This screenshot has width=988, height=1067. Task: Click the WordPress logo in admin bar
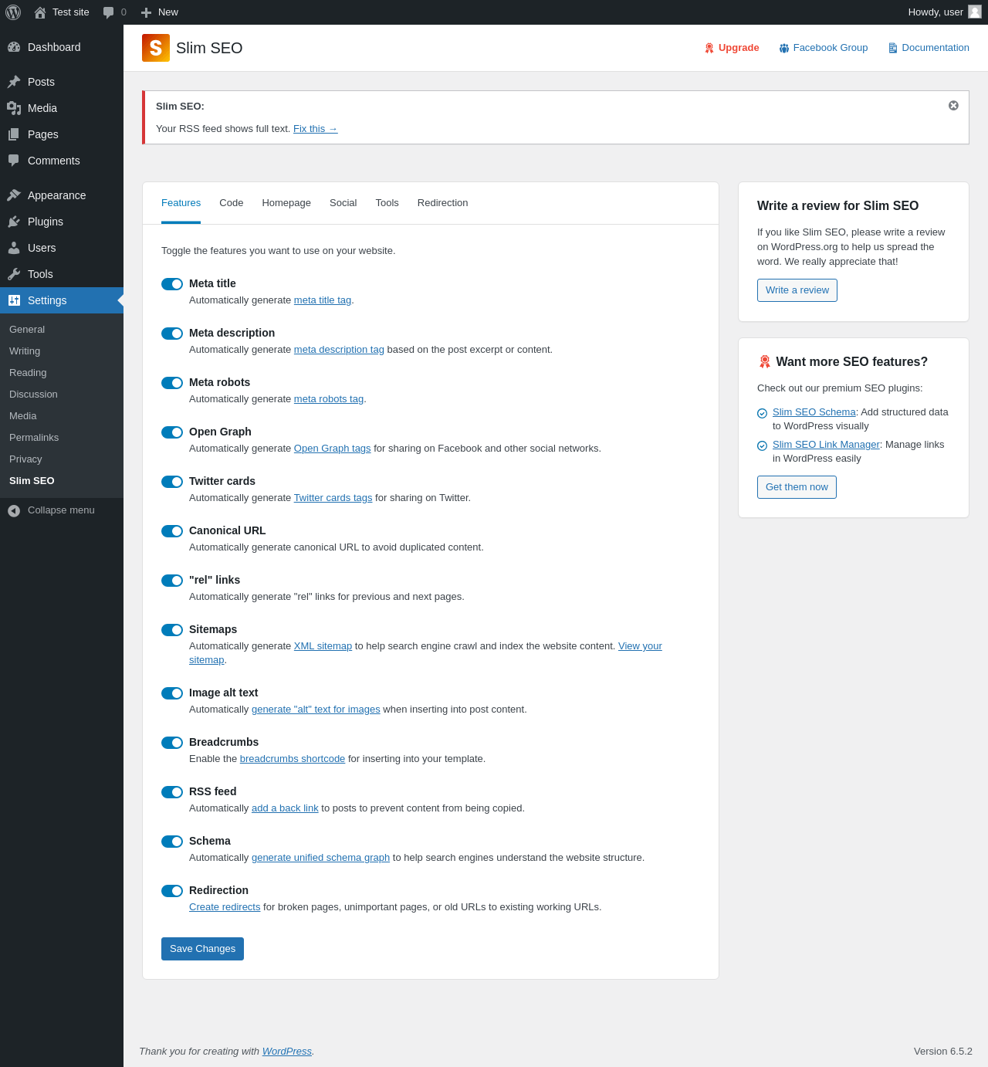coord(13,12)
